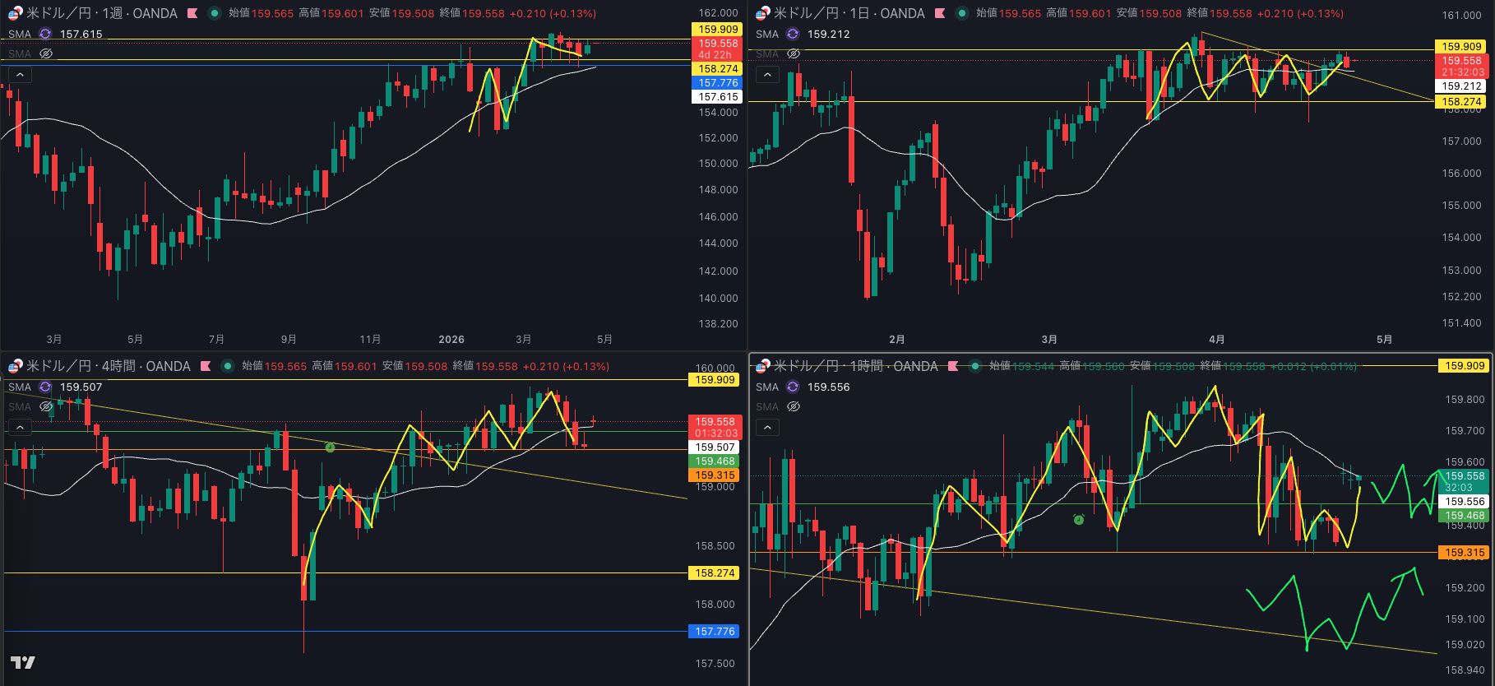The height and width of the screenshot is (686, 1495).
Task: Open settings icon beside SMA 159.556
Action: (x=793, y=387)
